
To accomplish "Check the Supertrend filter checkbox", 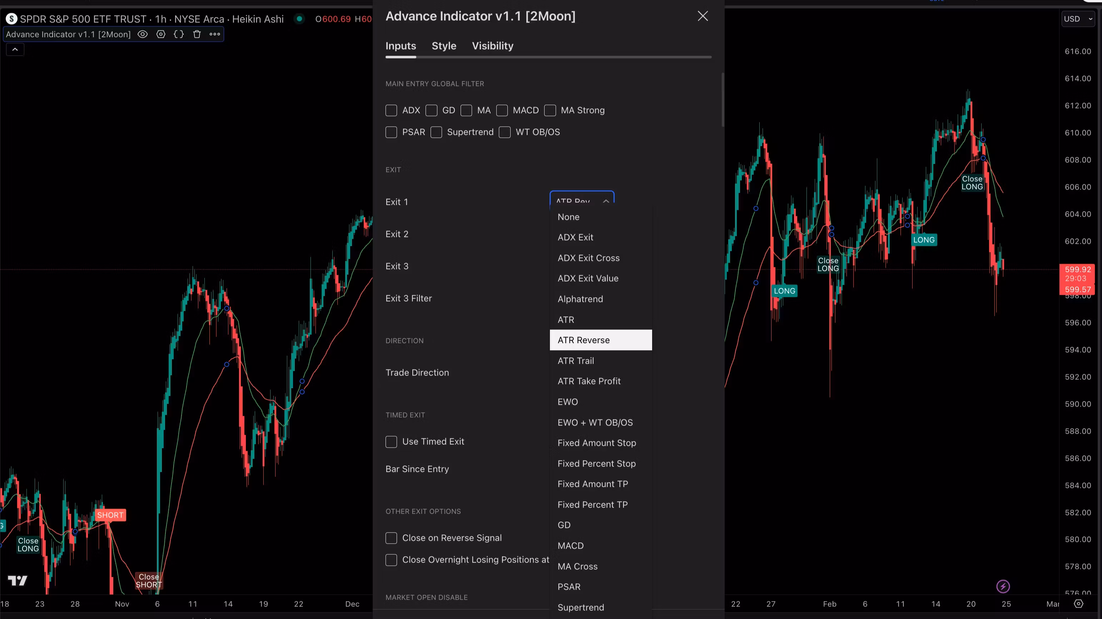I will click(436, 132).
